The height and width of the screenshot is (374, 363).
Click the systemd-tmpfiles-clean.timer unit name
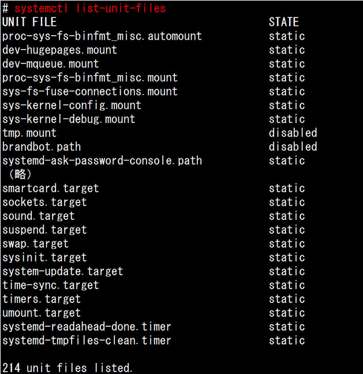click(x=87, y=341)
